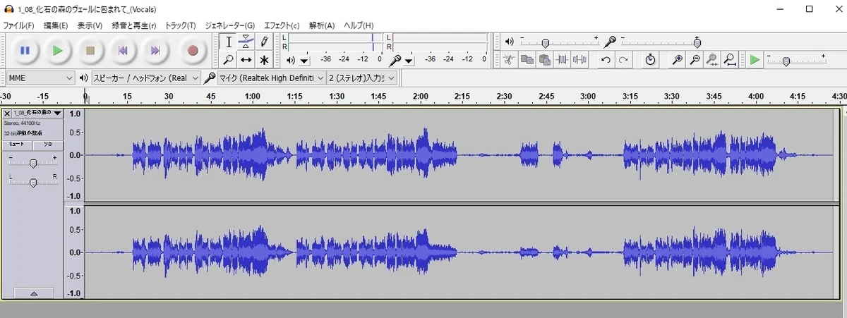Adjust the track L/R pan slider
The image size is (847, 318).
coord(32,181)
